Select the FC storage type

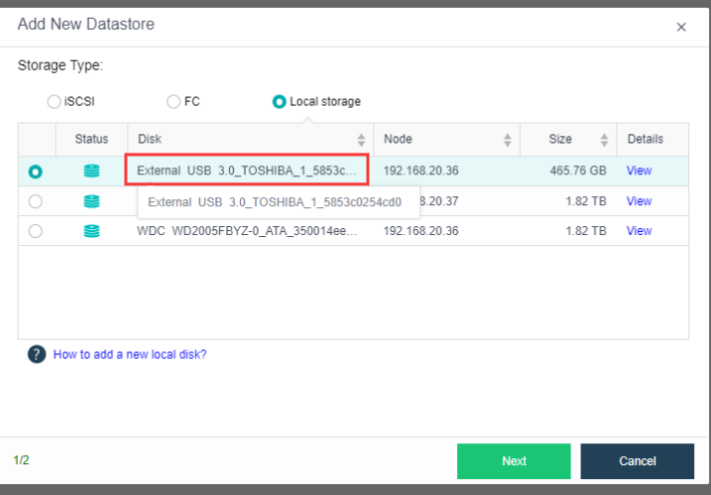pos(173,102)
